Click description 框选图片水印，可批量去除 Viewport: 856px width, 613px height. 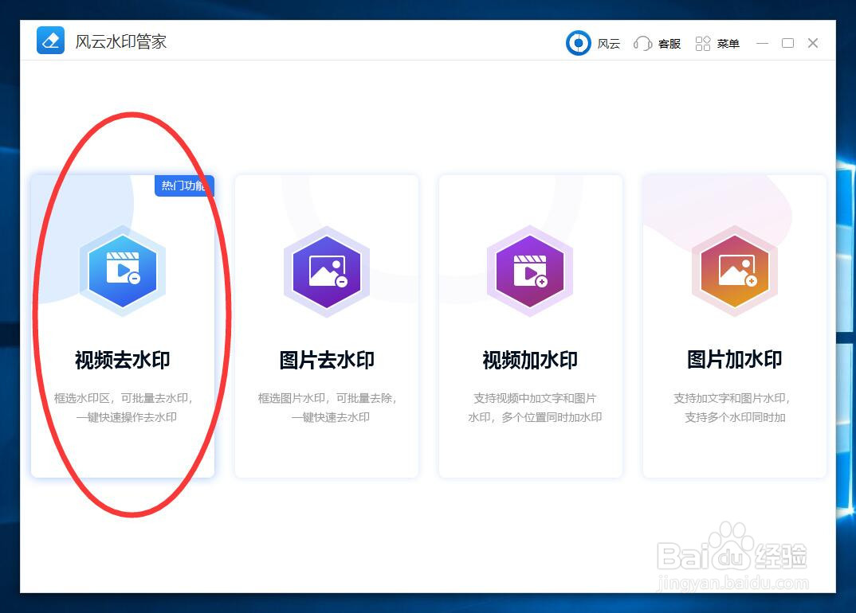(x=328, y=398)
